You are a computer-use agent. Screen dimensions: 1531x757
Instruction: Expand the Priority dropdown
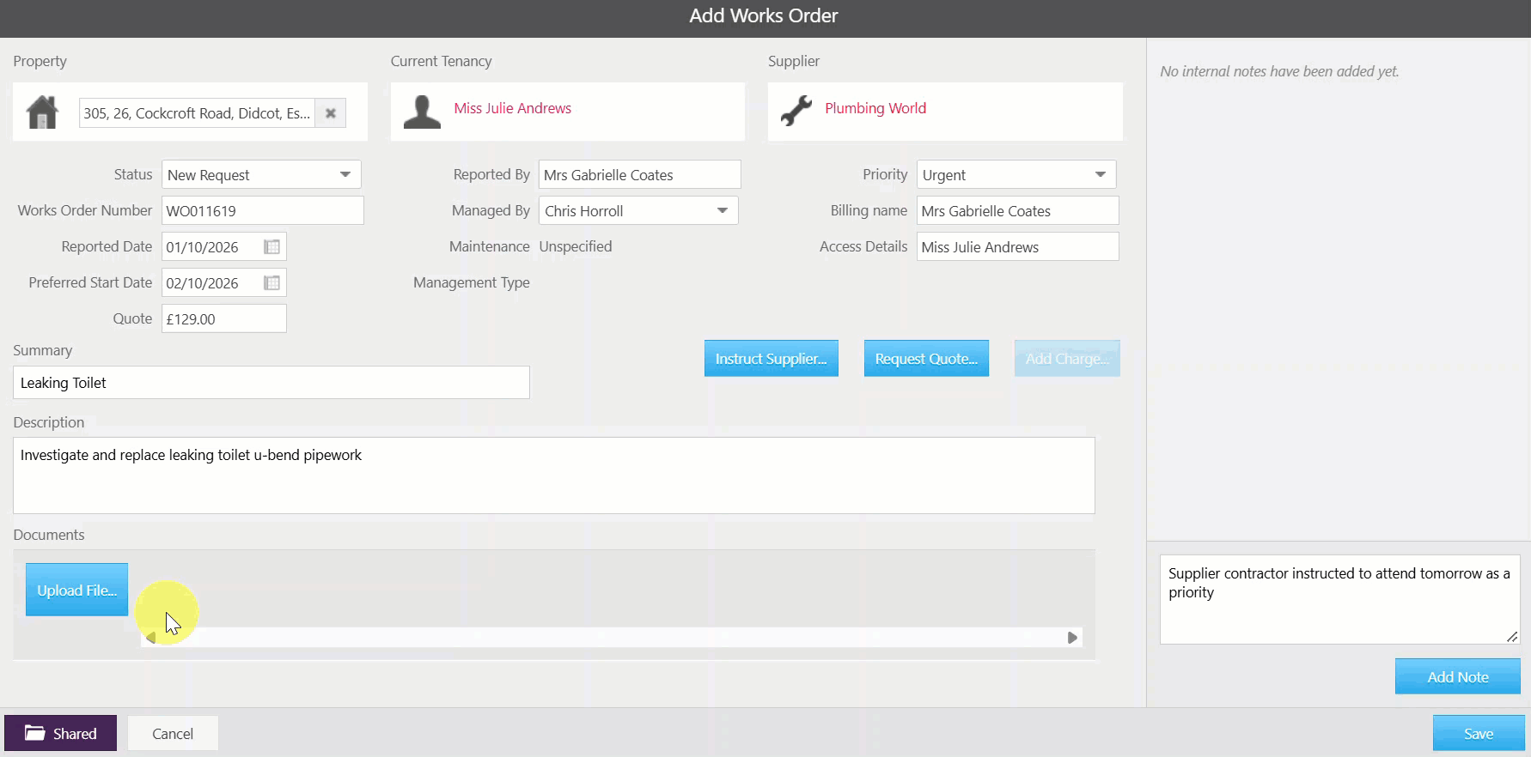point(1101,174)
